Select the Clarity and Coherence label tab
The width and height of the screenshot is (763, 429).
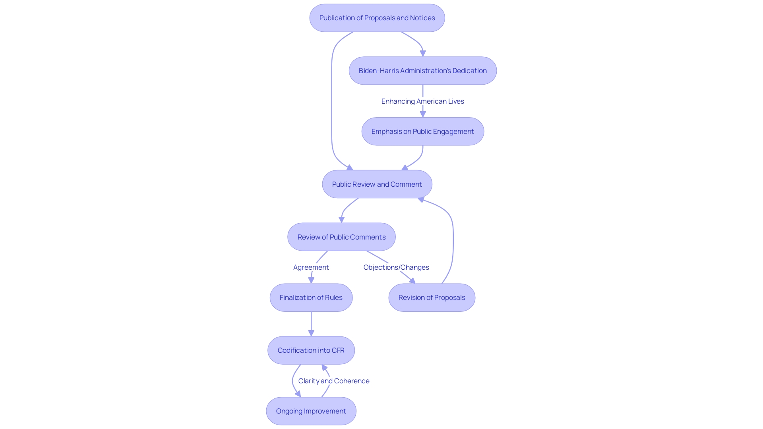click(x=333, y=380)
